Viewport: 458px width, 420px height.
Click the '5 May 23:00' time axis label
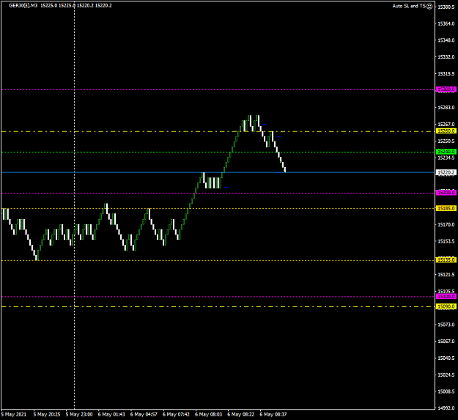pos(79,414)
